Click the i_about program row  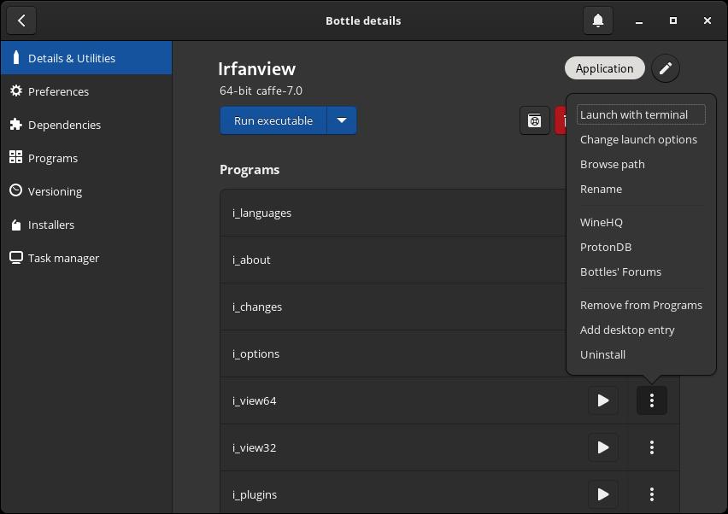393,260
